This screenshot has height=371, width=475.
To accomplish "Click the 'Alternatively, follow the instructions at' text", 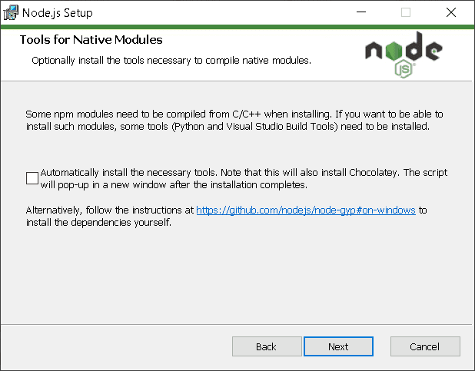I will (x=110, y=210).
